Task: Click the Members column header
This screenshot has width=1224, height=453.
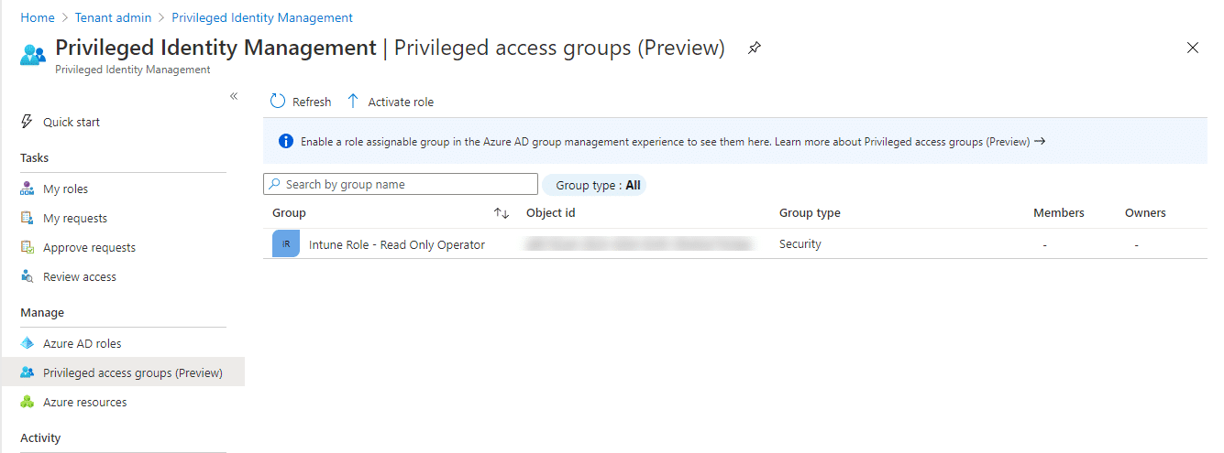Action: coord(1059,213)
